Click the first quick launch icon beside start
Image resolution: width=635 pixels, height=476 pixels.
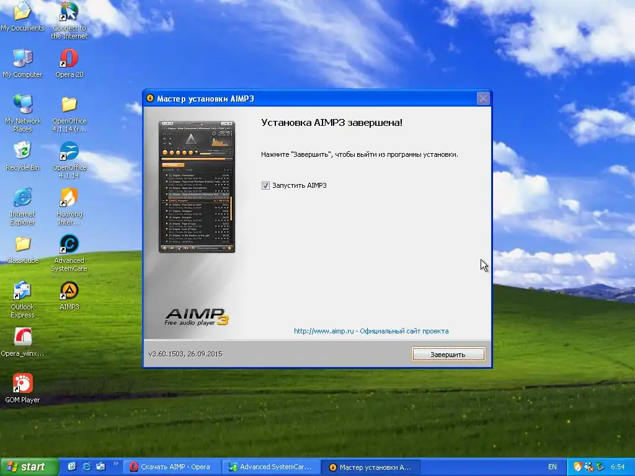click(x=72, y=467)
